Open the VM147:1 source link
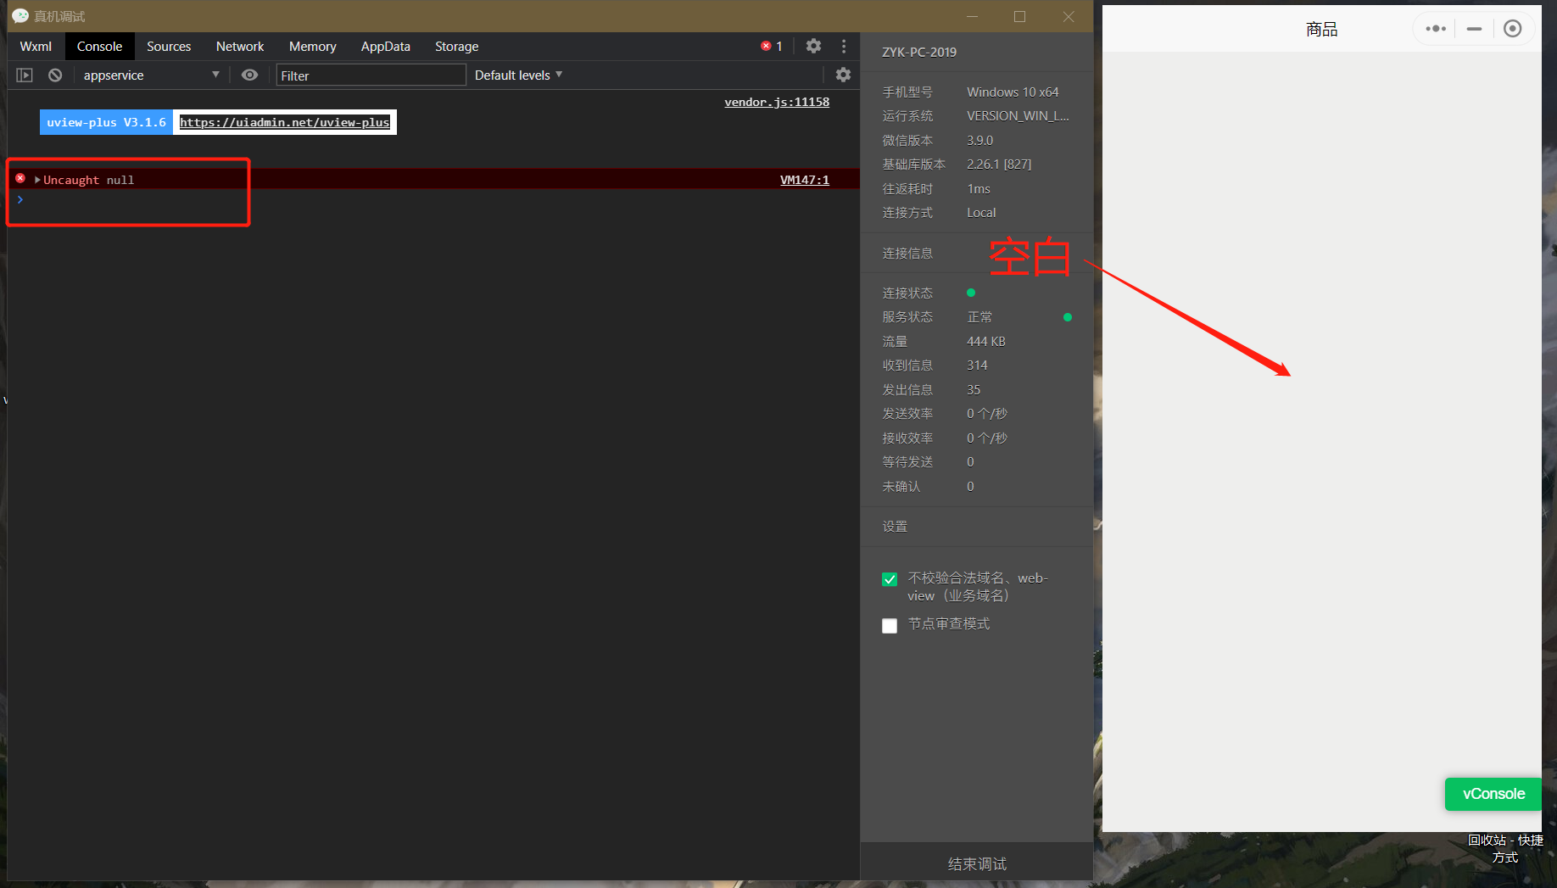 (x=804, y=180)
